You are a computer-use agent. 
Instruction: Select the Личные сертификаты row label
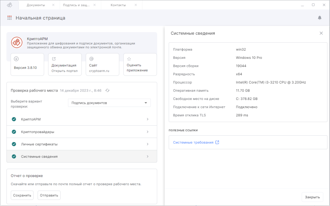coord(39,144)
